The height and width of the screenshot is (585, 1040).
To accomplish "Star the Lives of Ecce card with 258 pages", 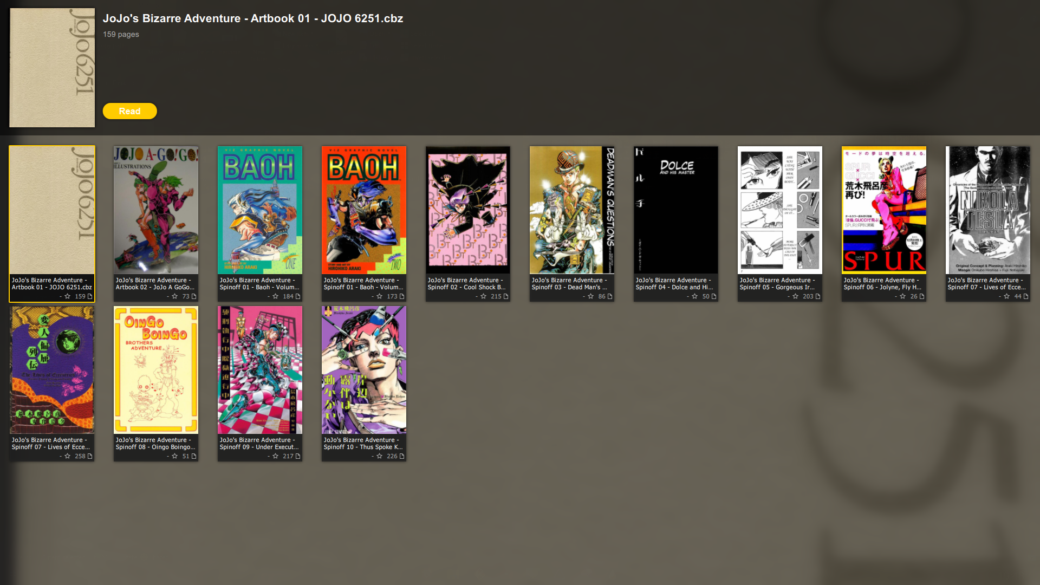I will [x=68, y=456].
